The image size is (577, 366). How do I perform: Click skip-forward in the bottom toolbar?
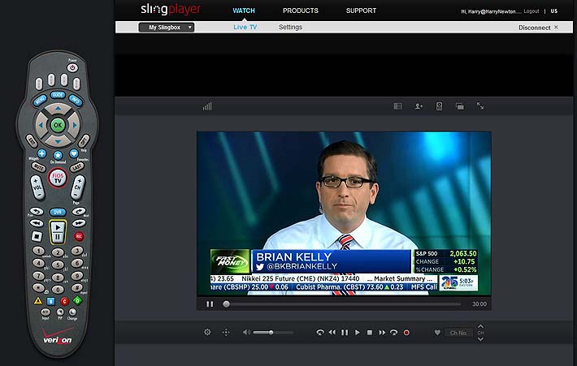point(394,333)
